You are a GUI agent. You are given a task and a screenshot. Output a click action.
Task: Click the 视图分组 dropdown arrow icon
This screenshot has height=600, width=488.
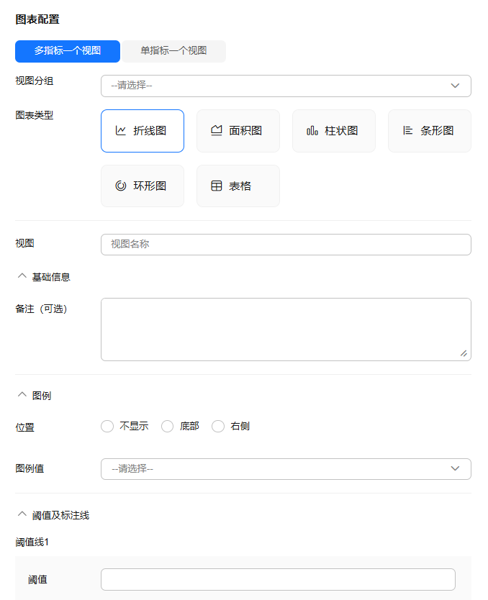455,86
